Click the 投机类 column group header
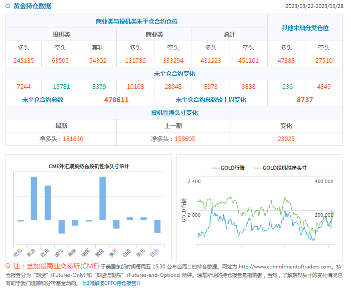 point(61,35)
